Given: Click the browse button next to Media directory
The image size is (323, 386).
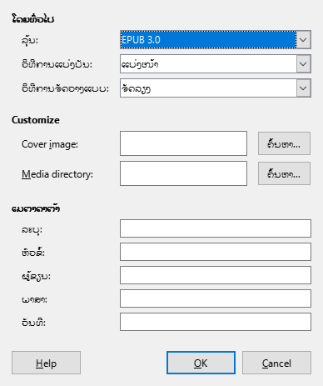Looking at the screenshot, I should tap(284, 173).
